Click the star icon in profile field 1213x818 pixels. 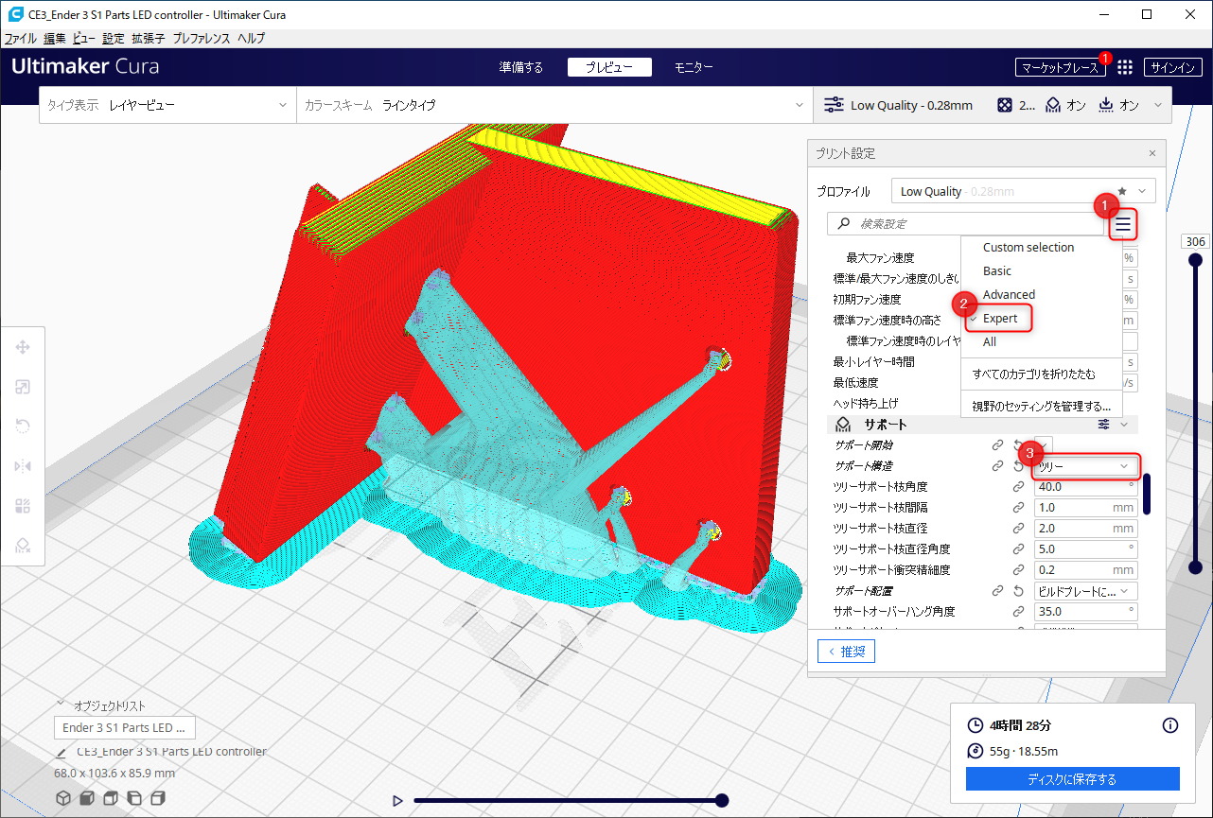point(1122,191)
